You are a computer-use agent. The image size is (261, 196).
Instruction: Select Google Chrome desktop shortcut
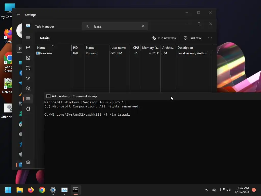tap(7, 62)
